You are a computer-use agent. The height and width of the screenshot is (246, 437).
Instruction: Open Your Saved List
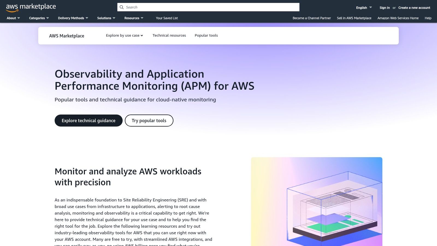click(x=167, y=18)
